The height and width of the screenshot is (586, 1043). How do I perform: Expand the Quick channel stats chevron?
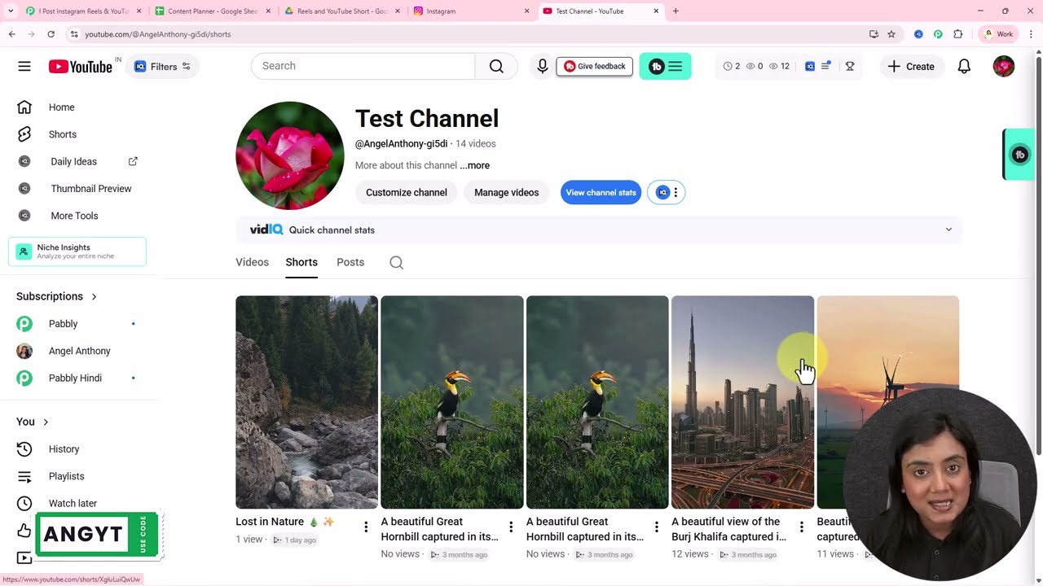click(x=948, y=230)
